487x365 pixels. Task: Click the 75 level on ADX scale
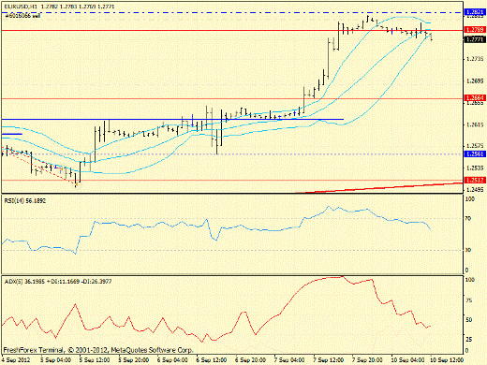click(x=468, y=300)
